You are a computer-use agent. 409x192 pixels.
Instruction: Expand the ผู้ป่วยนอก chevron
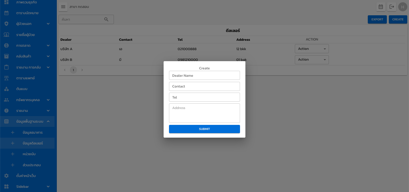48,24
